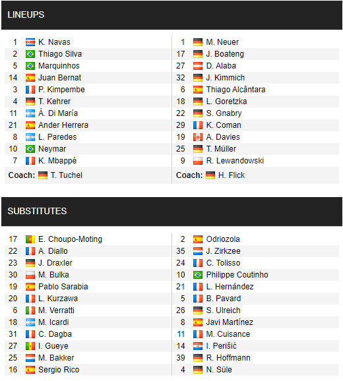Viewport: 343px width, 381px height.
Task: Open Á. Di María's player link
Action: tap(58, 113)
